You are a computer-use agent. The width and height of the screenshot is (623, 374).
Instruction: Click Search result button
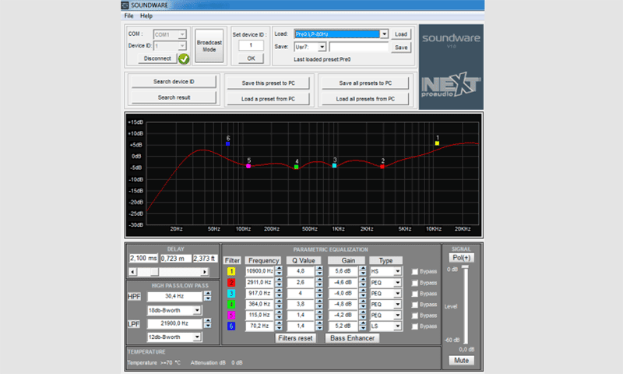point(174,97)
